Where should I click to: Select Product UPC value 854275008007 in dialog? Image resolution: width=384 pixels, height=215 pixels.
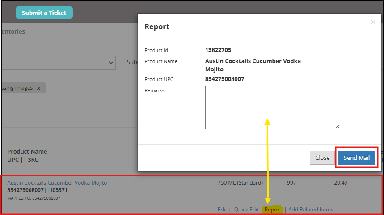click(224, 79)
